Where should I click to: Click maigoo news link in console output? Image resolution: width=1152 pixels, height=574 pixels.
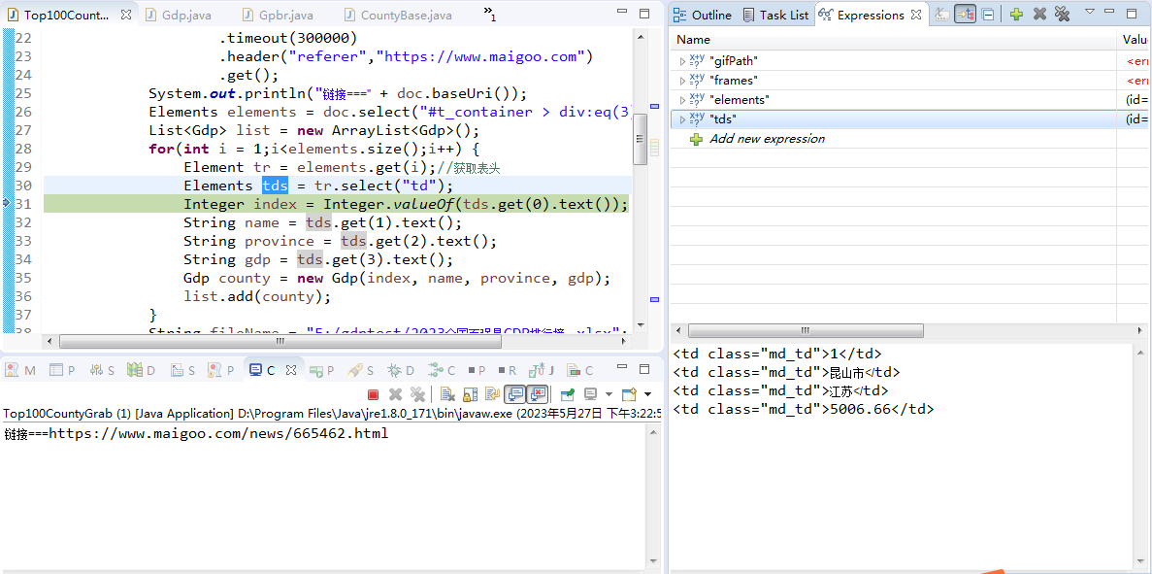pyautogui.click(x=218, y=433)
